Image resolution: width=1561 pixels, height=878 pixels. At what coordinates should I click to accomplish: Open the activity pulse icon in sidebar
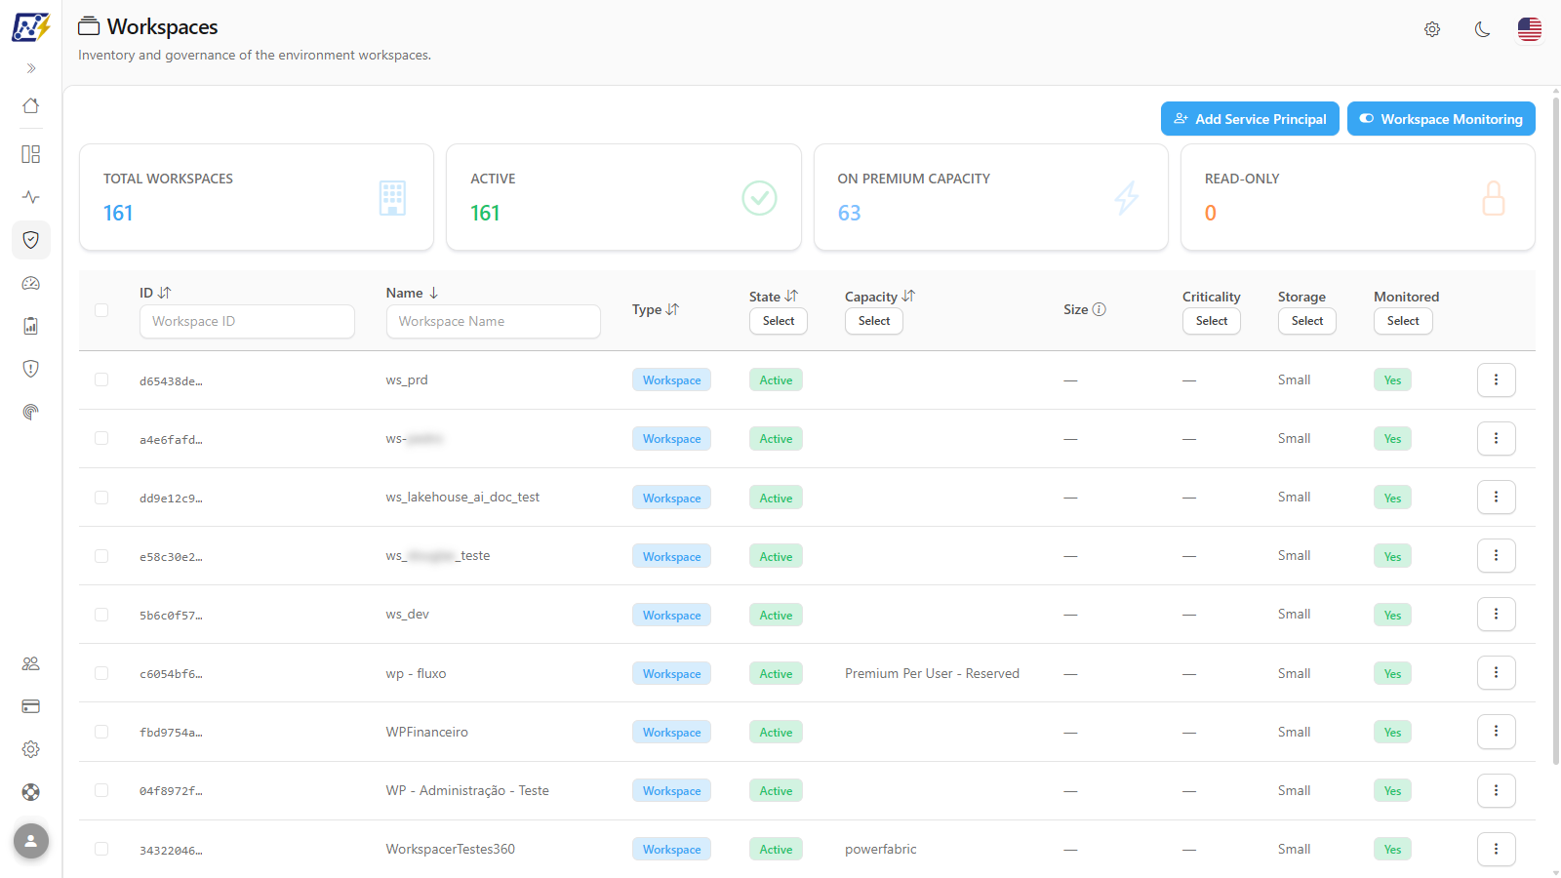point(31,197)
